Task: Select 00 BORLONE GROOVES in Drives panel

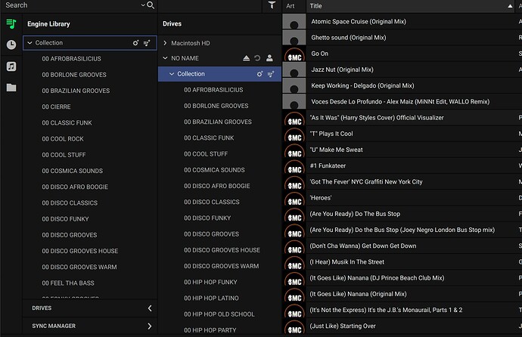Action: [x=216, y=106]
